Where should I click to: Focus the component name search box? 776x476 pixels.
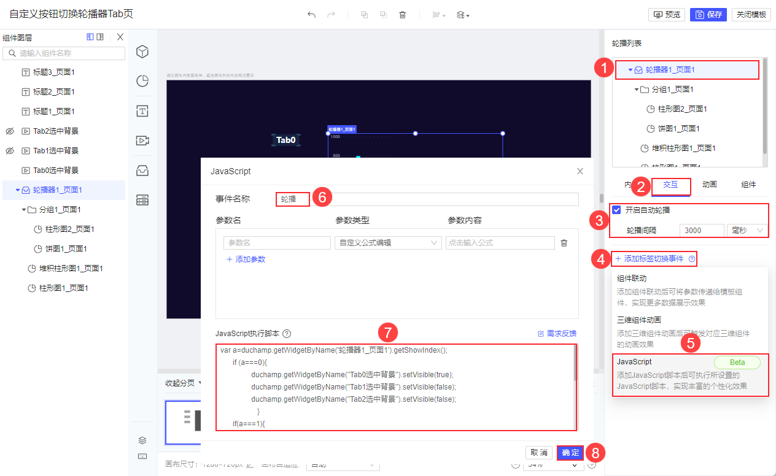pos(64,53)
